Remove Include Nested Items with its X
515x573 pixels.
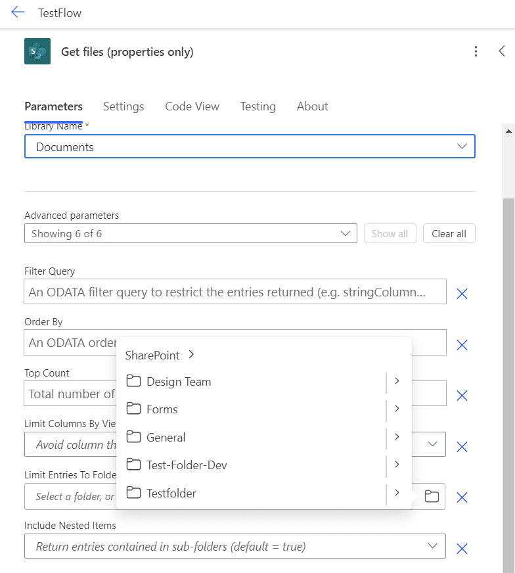(x=462, y=549)
